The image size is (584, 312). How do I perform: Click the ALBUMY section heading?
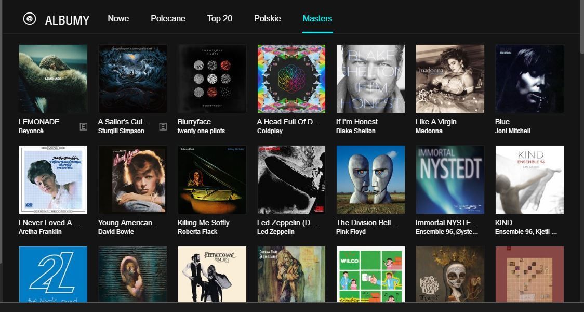coord(68,20)
